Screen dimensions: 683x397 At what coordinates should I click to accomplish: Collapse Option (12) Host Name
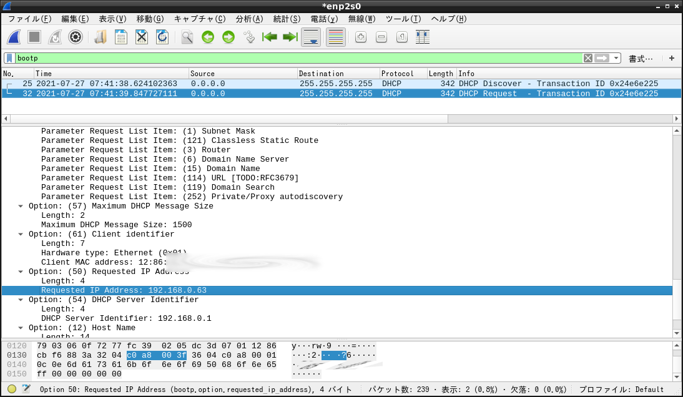click(21, 328)
